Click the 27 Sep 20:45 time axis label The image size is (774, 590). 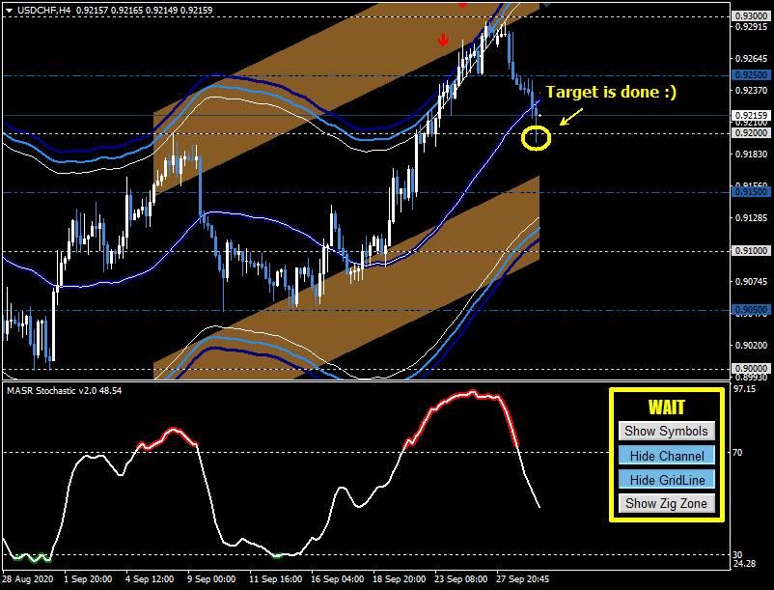pyautogui.click(x=522, y=579)
